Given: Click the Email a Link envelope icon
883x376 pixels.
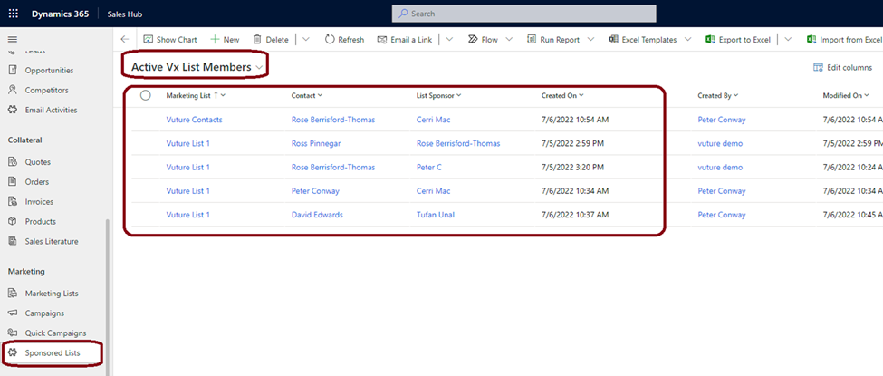Looking at the screenshot, I should pyautogui.click(x=382, y=40).
